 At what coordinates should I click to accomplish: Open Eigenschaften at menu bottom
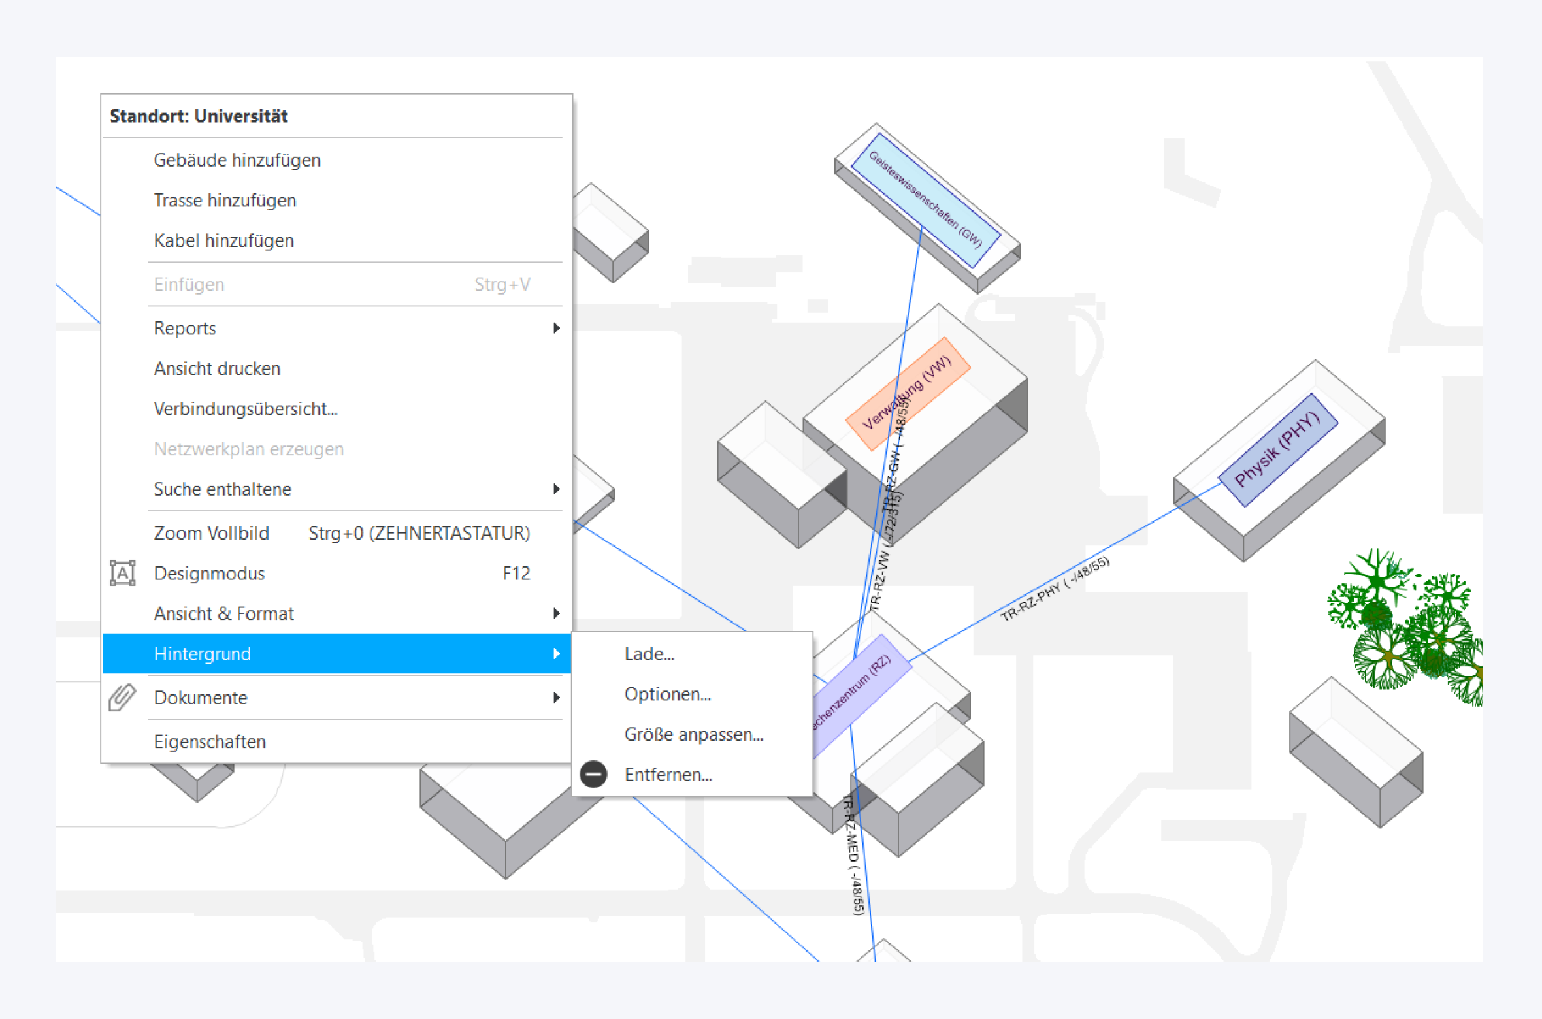tap(210, 741)
